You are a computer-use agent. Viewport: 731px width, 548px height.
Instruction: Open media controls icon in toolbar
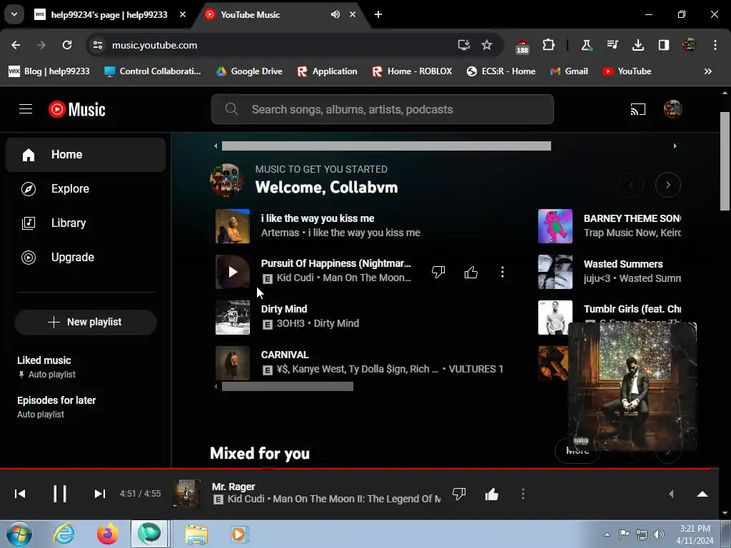[x=612, y=45]
